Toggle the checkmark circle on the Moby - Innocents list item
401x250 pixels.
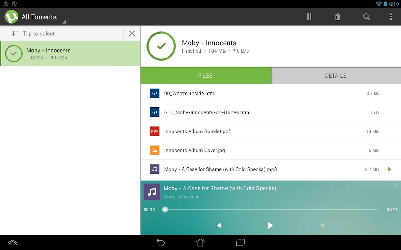pos(14,53)
